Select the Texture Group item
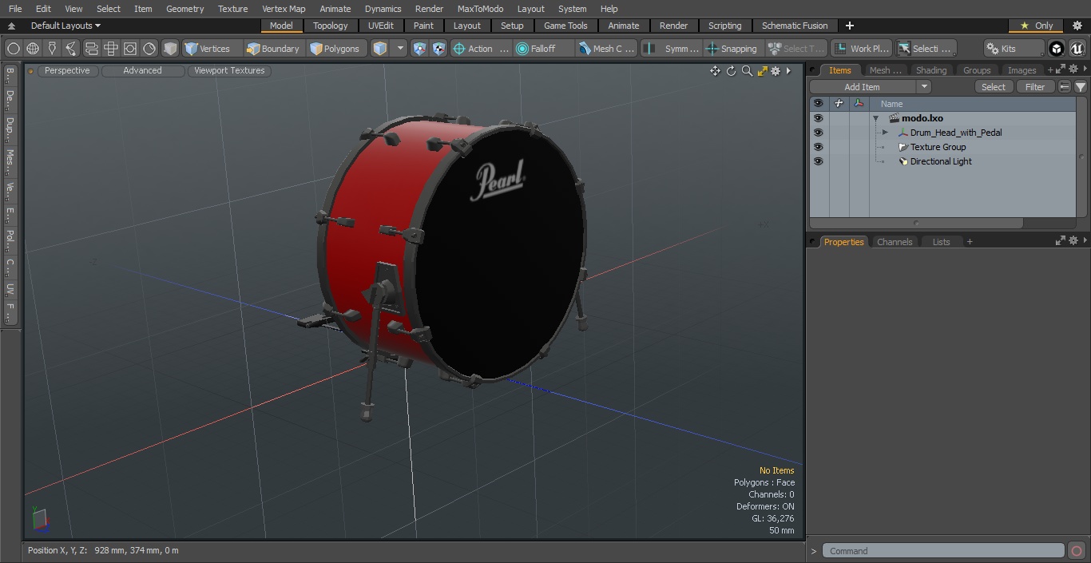 [x=938, y=147]
